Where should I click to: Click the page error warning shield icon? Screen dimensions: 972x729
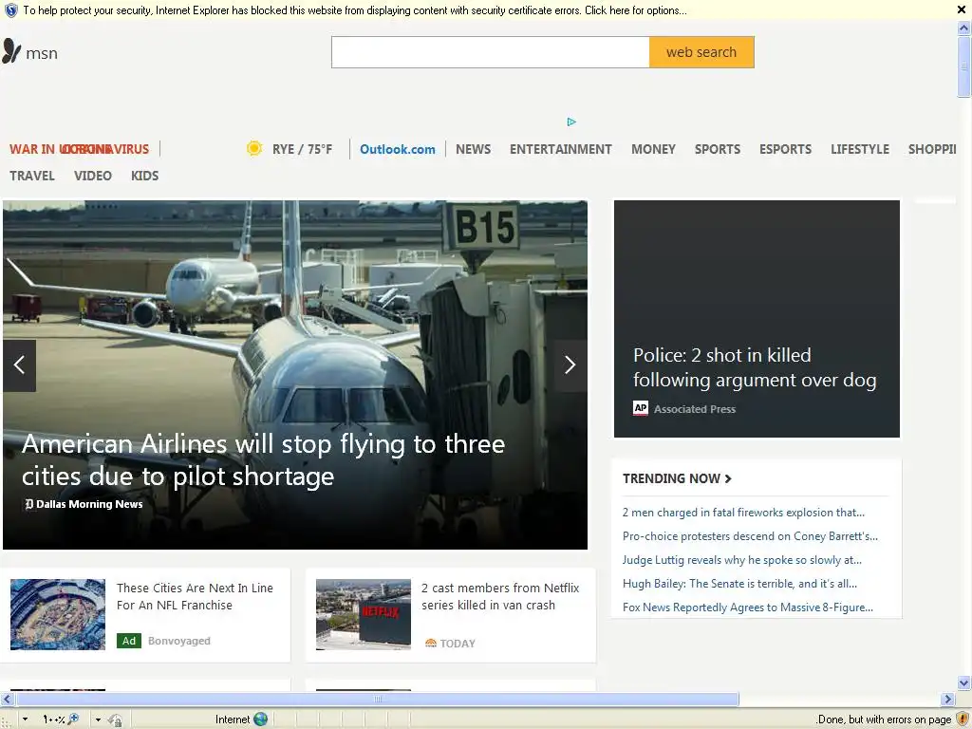point(963,720)
